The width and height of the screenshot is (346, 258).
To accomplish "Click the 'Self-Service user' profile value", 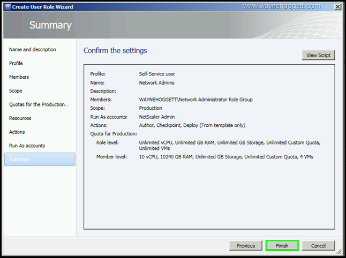I will (157, 74).
